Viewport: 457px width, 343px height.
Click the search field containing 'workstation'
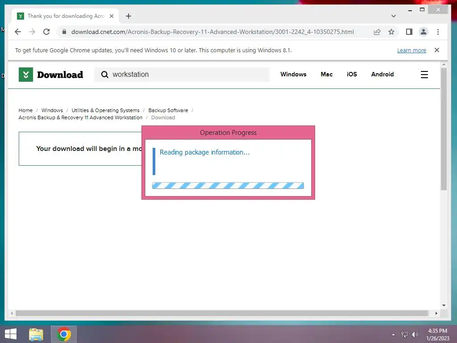pyautogui.click(x=182, y=75)
